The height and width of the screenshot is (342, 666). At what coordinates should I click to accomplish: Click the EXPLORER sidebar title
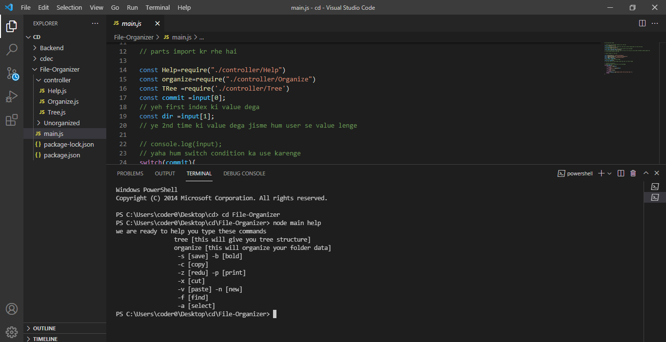(x=45, y=23)
